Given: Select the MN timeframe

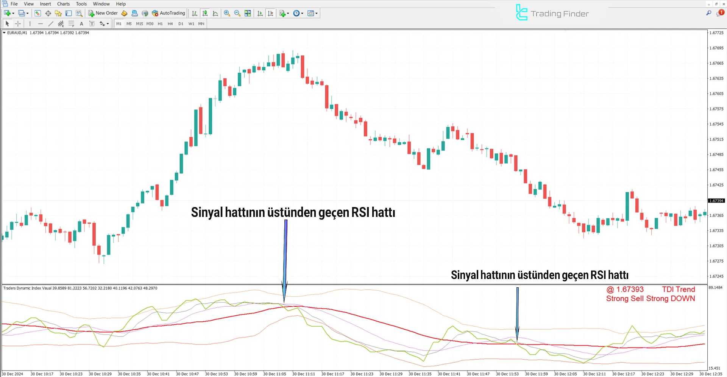Looking at the screenshot, I should pyautogui.click(x=201, y=23).
